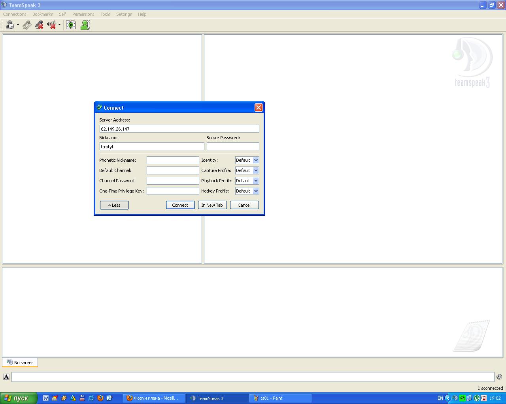Click the text format A icon

click(6, 377)
